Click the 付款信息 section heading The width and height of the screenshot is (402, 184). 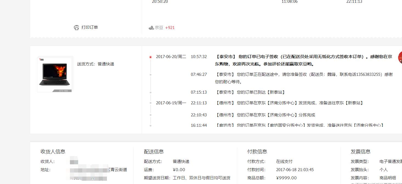[257, 151]
